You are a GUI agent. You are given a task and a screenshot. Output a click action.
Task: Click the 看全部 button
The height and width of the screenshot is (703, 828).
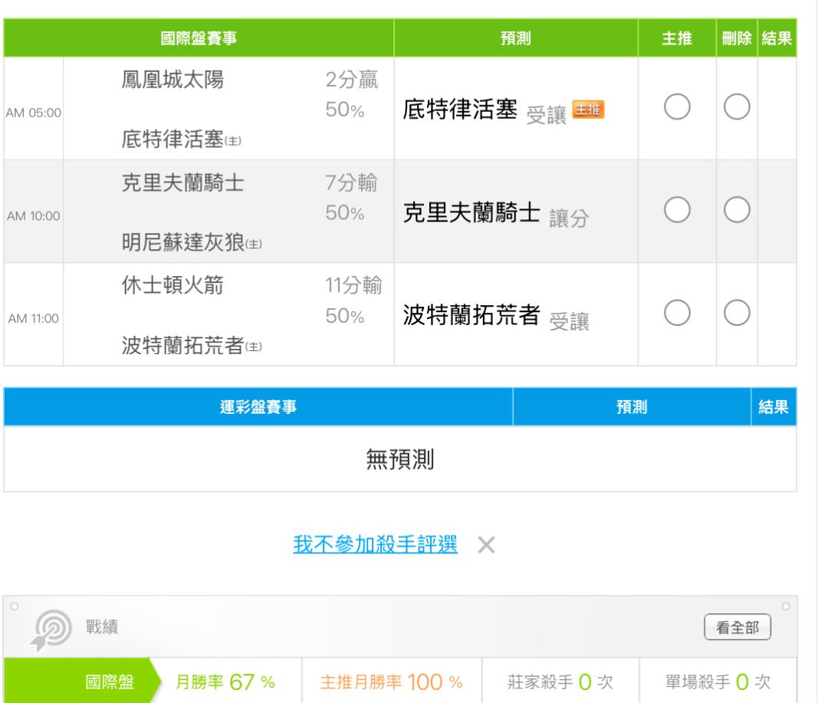(x=738, y=627)
